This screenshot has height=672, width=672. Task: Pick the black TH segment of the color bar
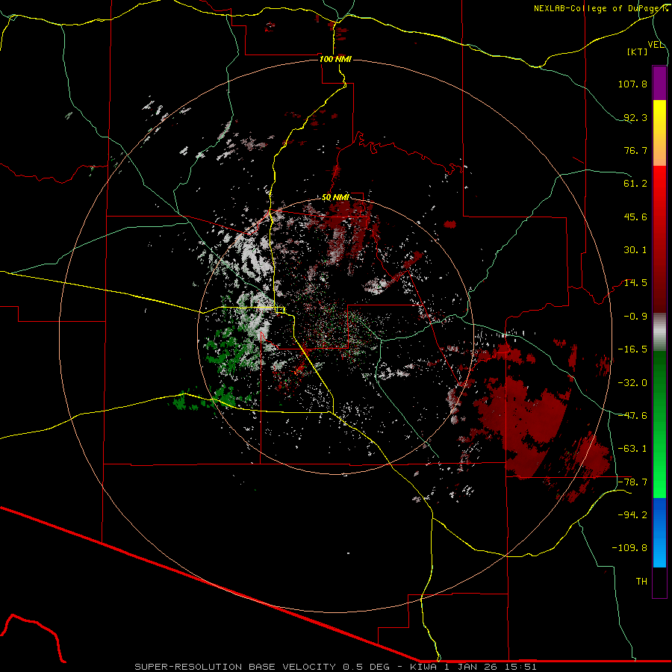point(659,582)
